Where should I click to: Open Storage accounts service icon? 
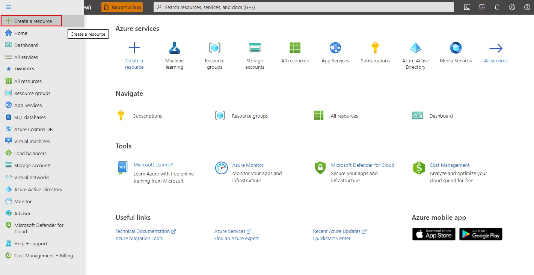pyautogui.click(x=255, y=48)
